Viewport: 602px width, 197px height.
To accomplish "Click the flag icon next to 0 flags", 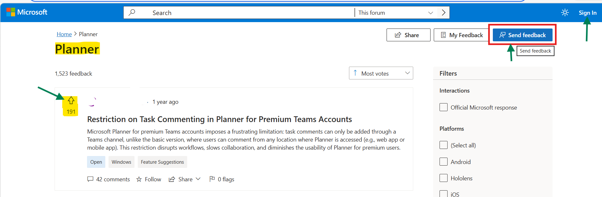I will 212,179.
